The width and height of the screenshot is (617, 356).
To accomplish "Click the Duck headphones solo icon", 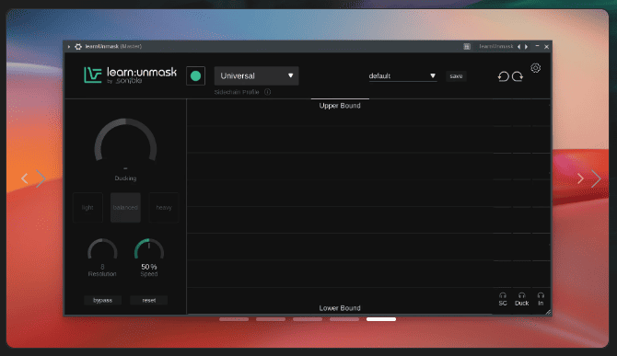I will pos(522,295).
